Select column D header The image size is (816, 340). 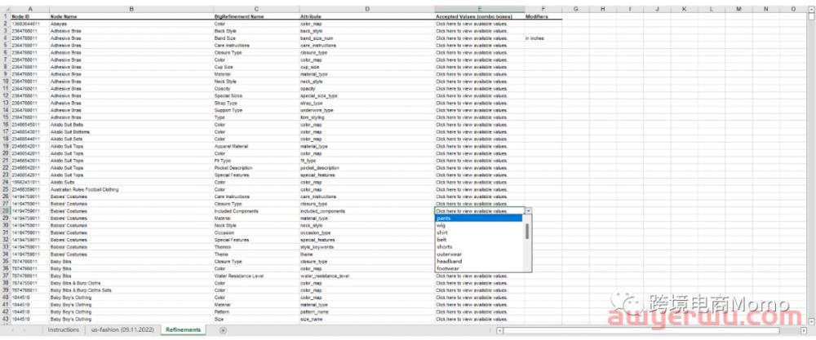(366, 9)
